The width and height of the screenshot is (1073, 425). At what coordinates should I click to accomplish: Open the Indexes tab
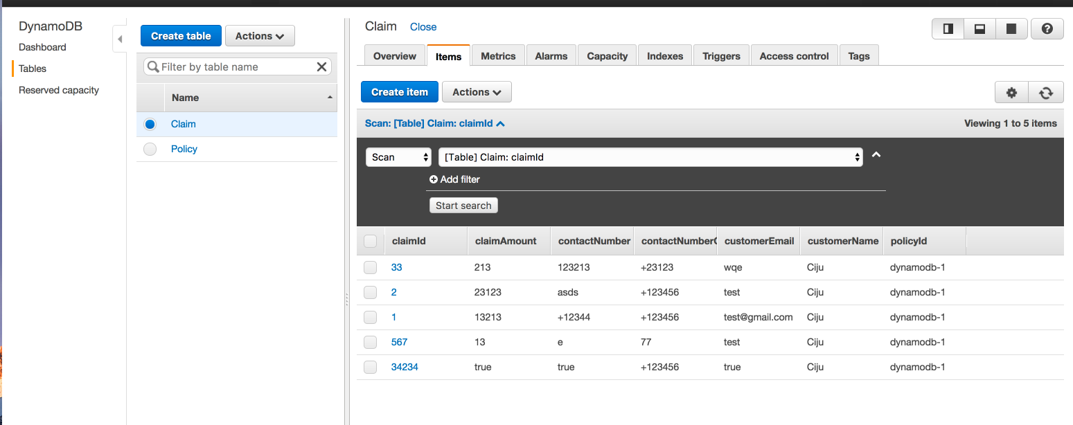click(665, 56)
